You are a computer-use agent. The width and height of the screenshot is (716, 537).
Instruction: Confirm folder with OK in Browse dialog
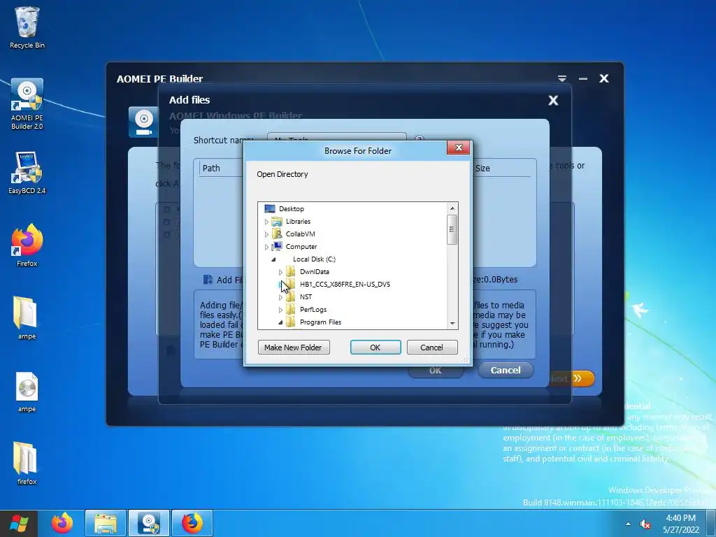[375, 348]
